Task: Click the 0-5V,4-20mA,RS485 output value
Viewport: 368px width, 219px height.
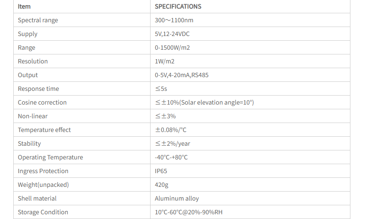Action: coord(182,75)
